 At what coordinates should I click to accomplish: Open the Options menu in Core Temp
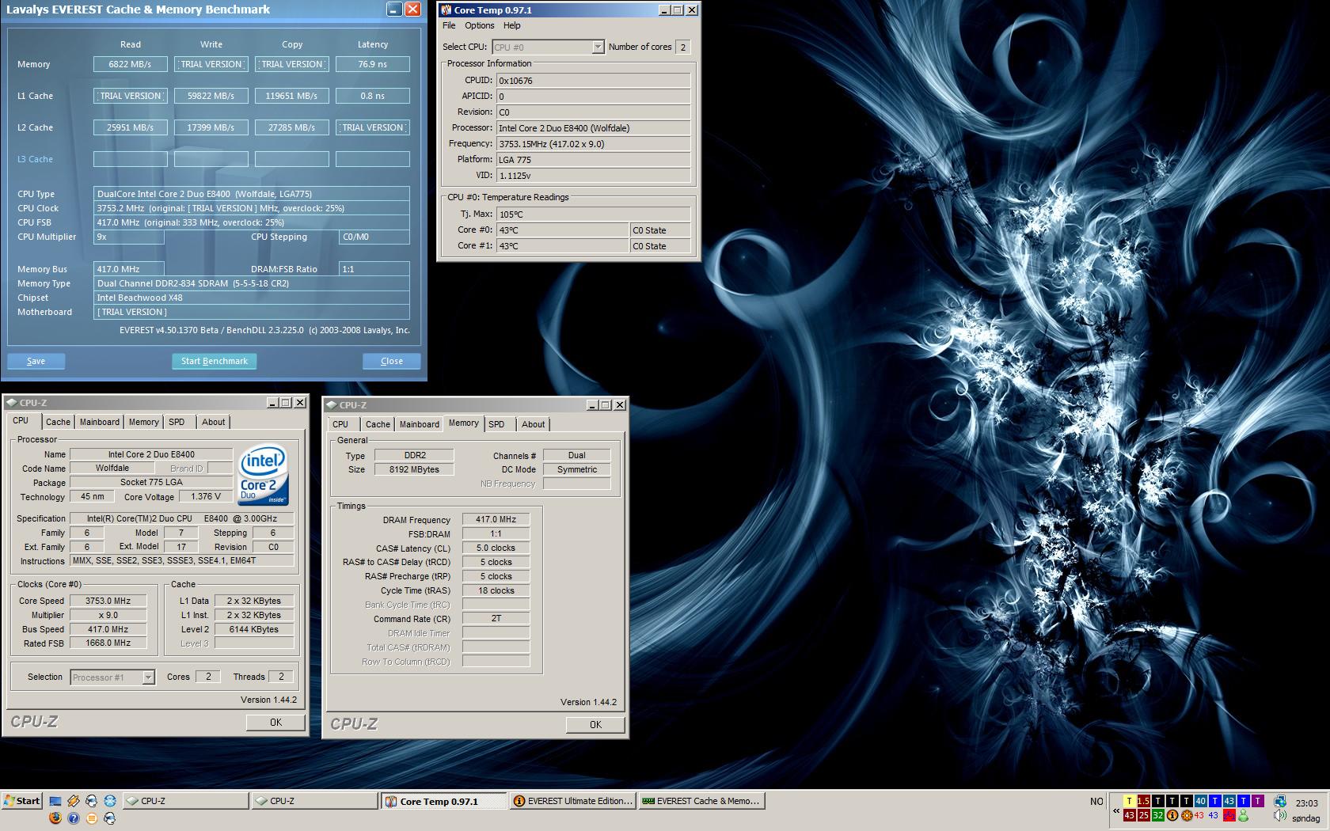pyautogui.click(x=479, y=26)
